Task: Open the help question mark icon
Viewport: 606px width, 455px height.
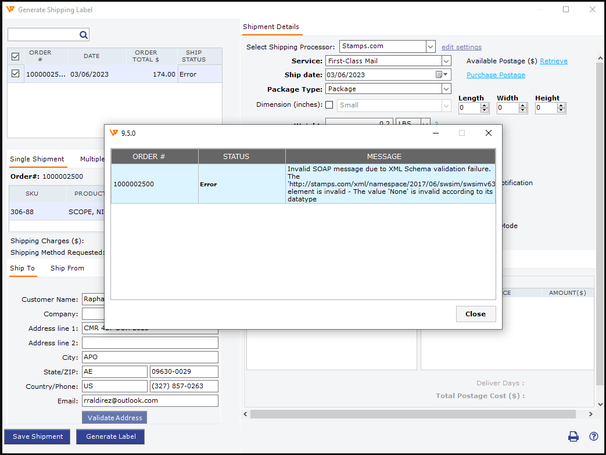Action: [593, 436]
